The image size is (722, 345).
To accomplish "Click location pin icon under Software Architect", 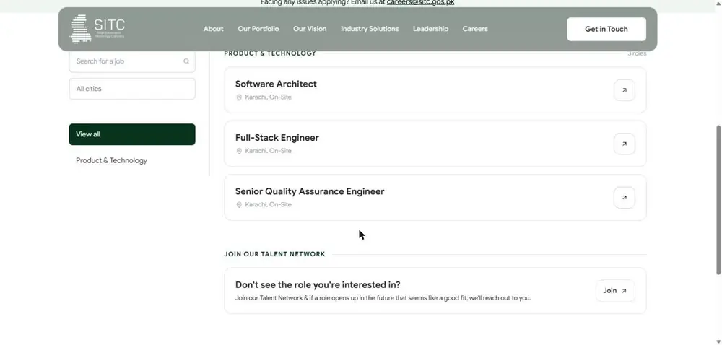I will click(x=239, y=97).
